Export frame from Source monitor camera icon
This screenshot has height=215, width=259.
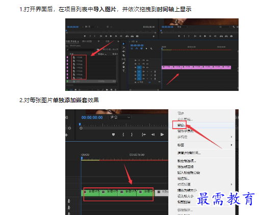tap(137, 36)
